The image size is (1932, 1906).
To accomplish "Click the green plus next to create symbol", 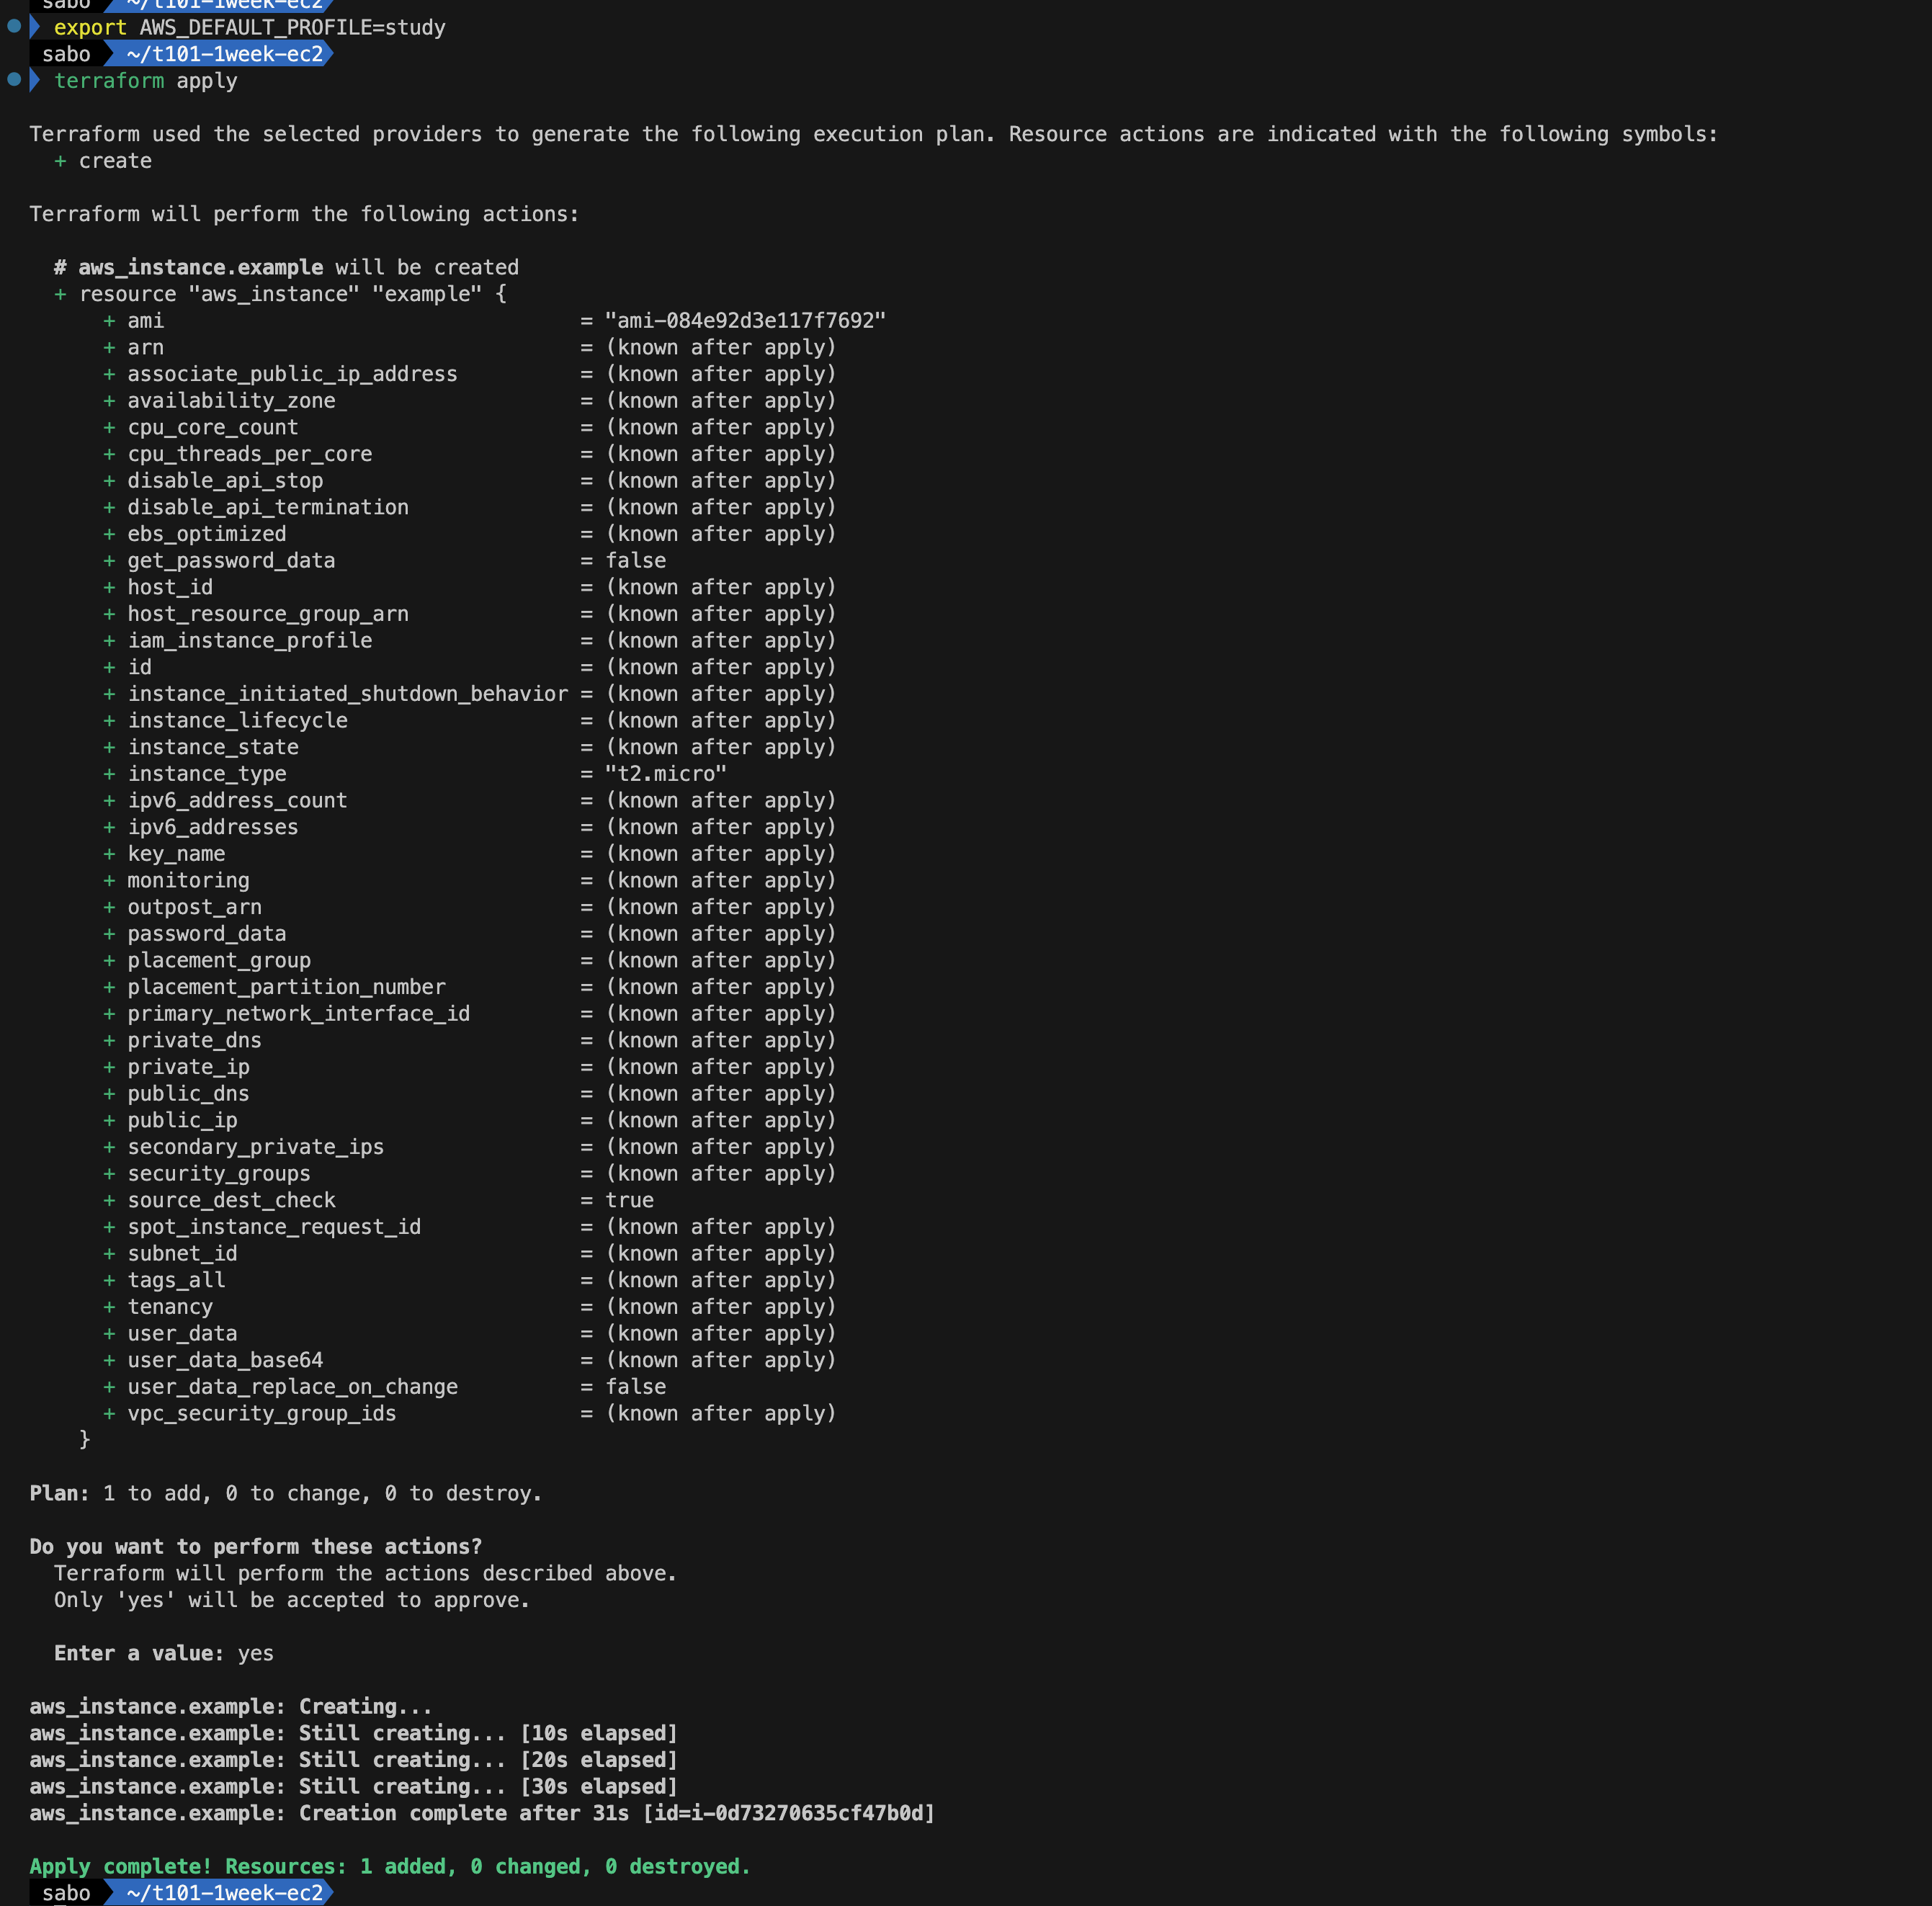I will [60, 161].
